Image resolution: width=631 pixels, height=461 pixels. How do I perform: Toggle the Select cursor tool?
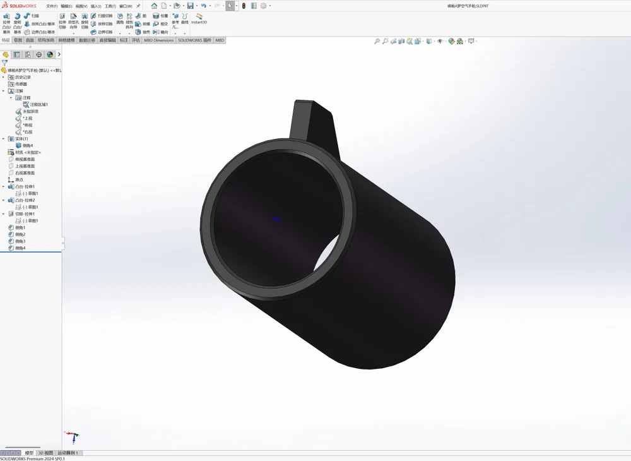[230, 6]
